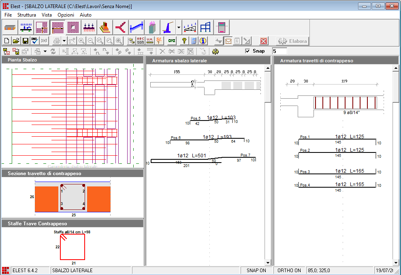The height and width of the screenshot is (275, 401).
Task: Open file with the yellow folder icon
Action: 16,41
